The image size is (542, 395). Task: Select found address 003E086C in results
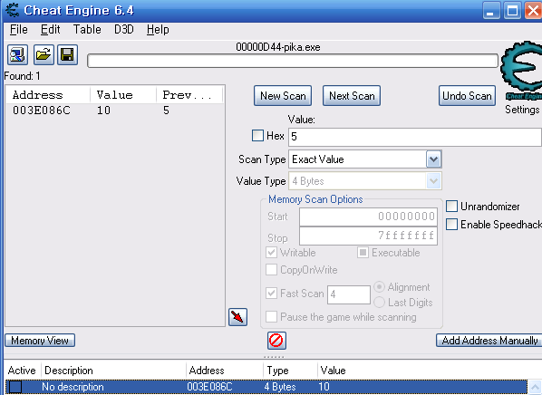(x=42, y=111)
